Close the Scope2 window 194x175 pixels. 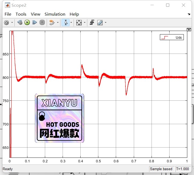184,5
